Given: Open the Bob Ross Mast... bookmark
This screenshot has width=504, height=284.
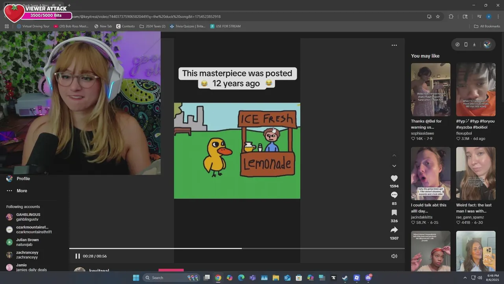Looking at the screenshot, I should point(71,26).
